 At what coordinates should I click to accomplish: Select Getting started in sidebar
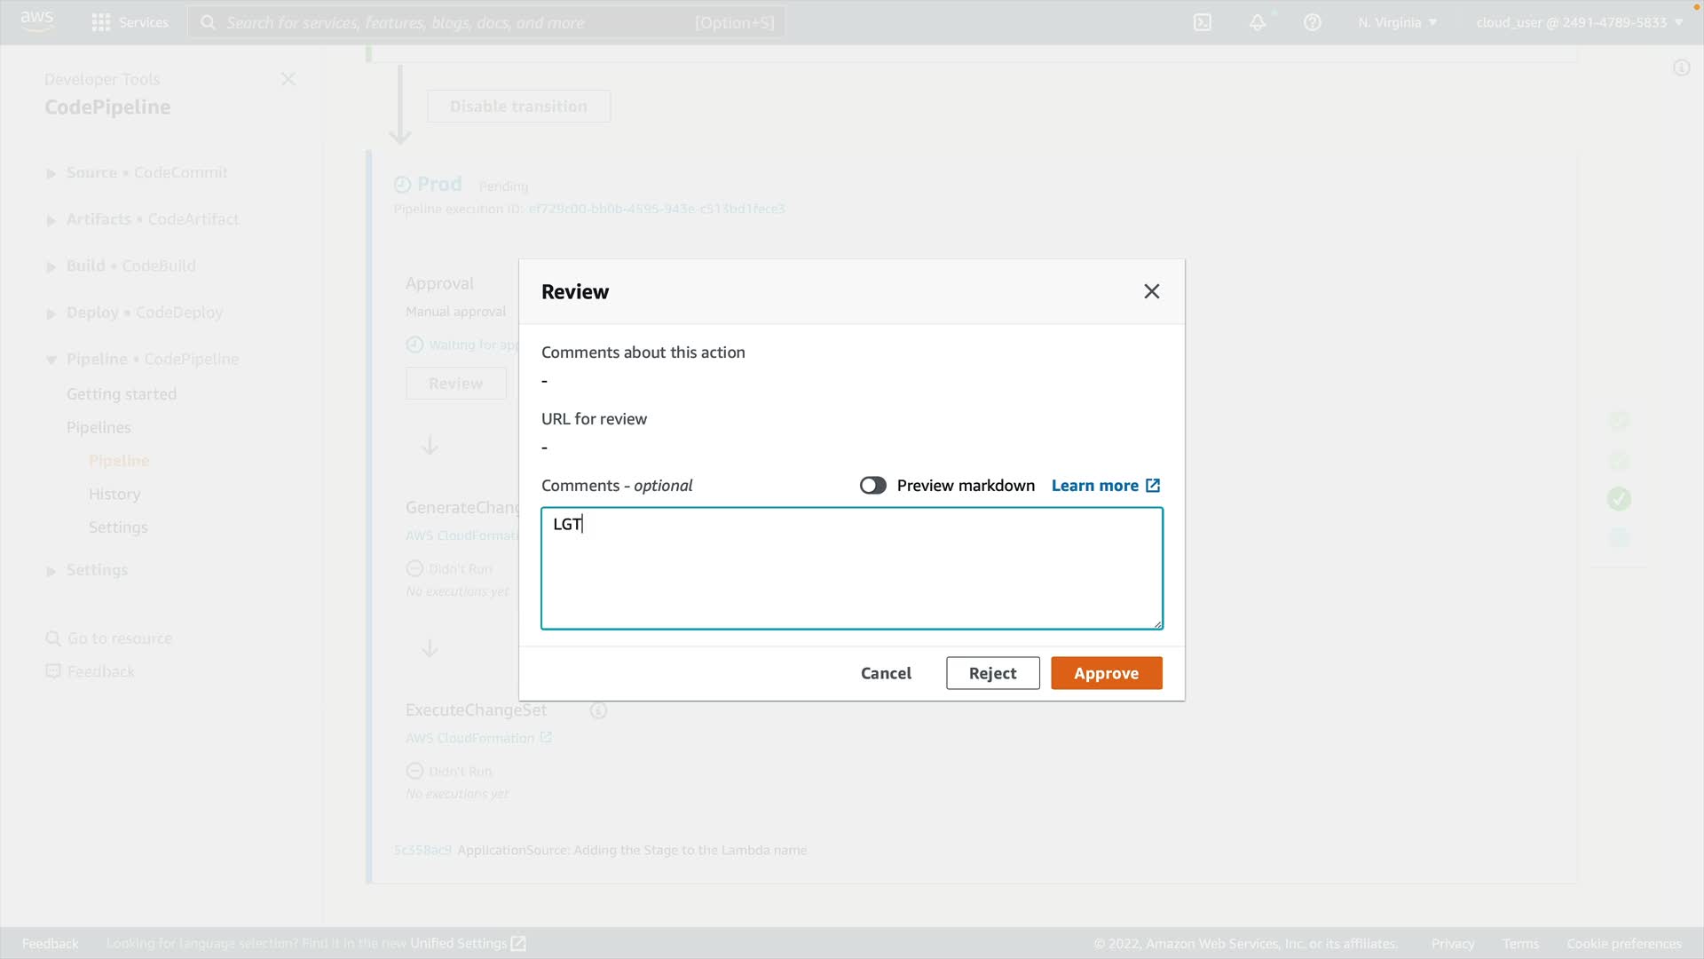pos(122,394)
